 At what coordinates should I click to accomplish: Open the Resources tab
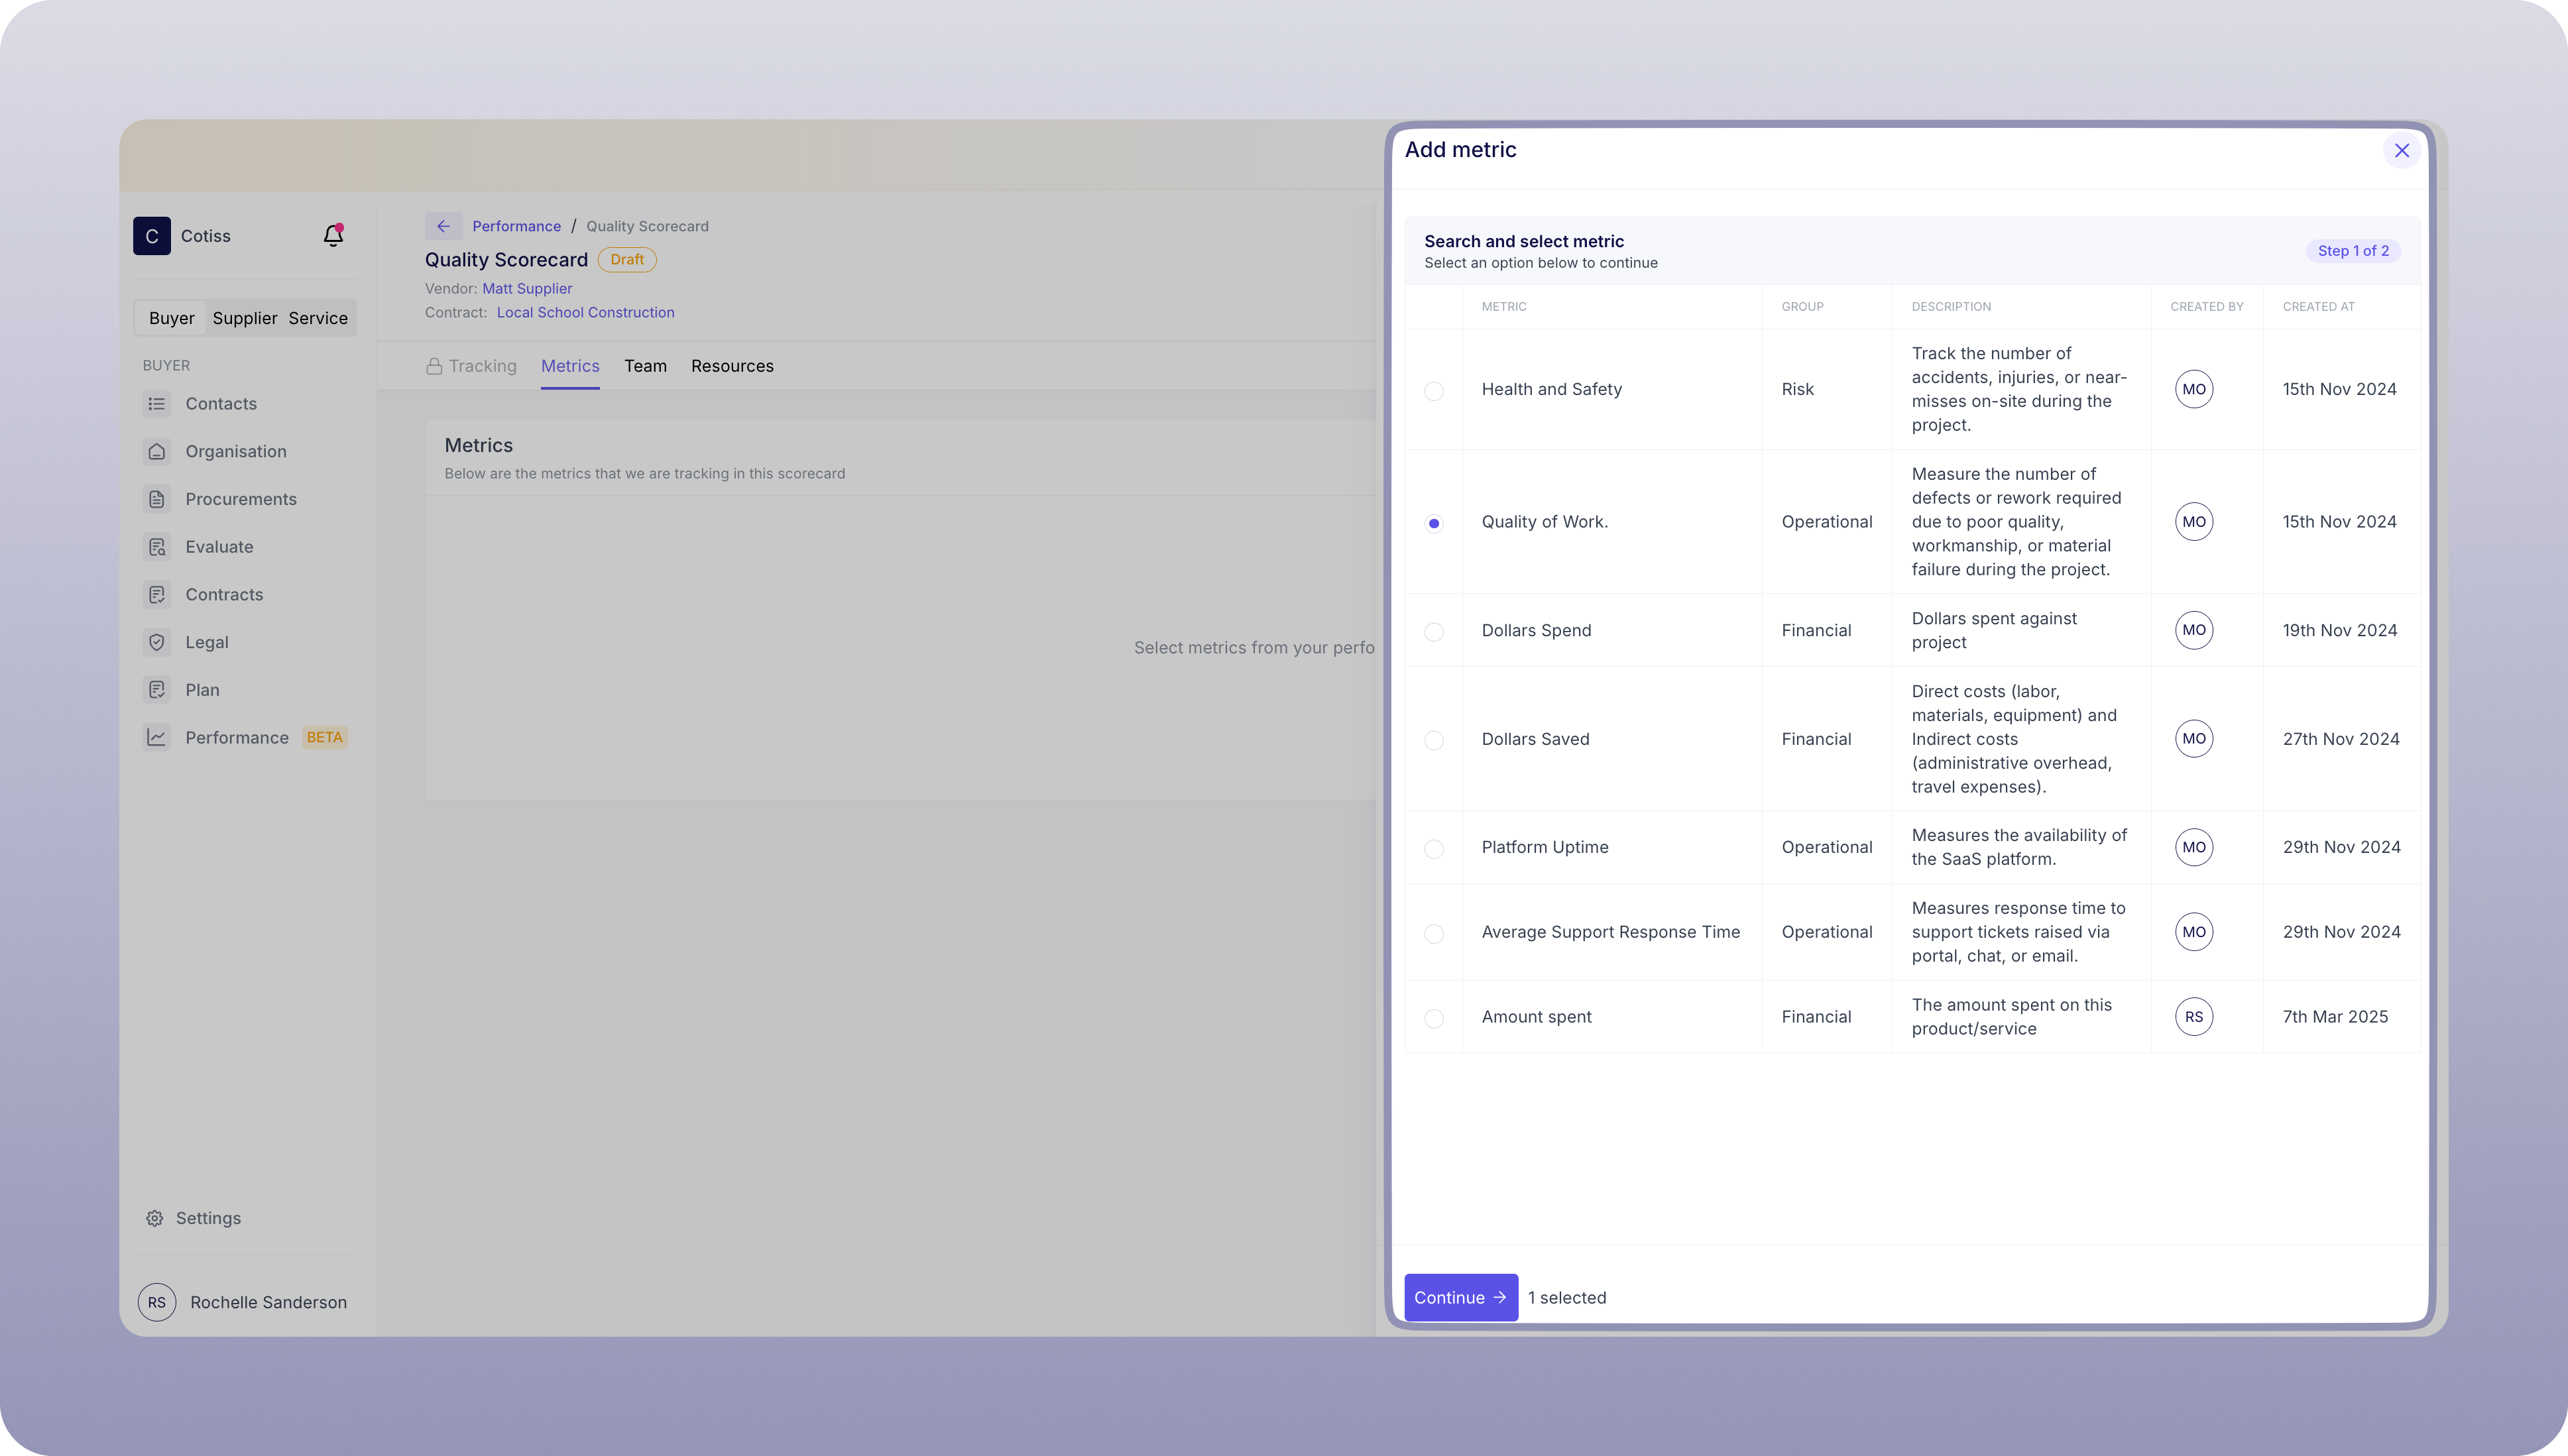click(732, 366)
